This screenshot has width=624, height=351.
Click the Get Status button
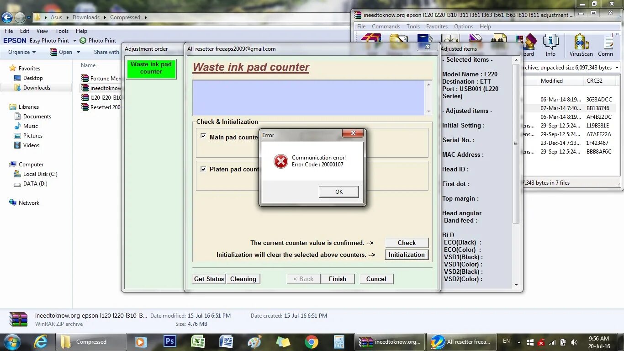click(x=209, y=279)
